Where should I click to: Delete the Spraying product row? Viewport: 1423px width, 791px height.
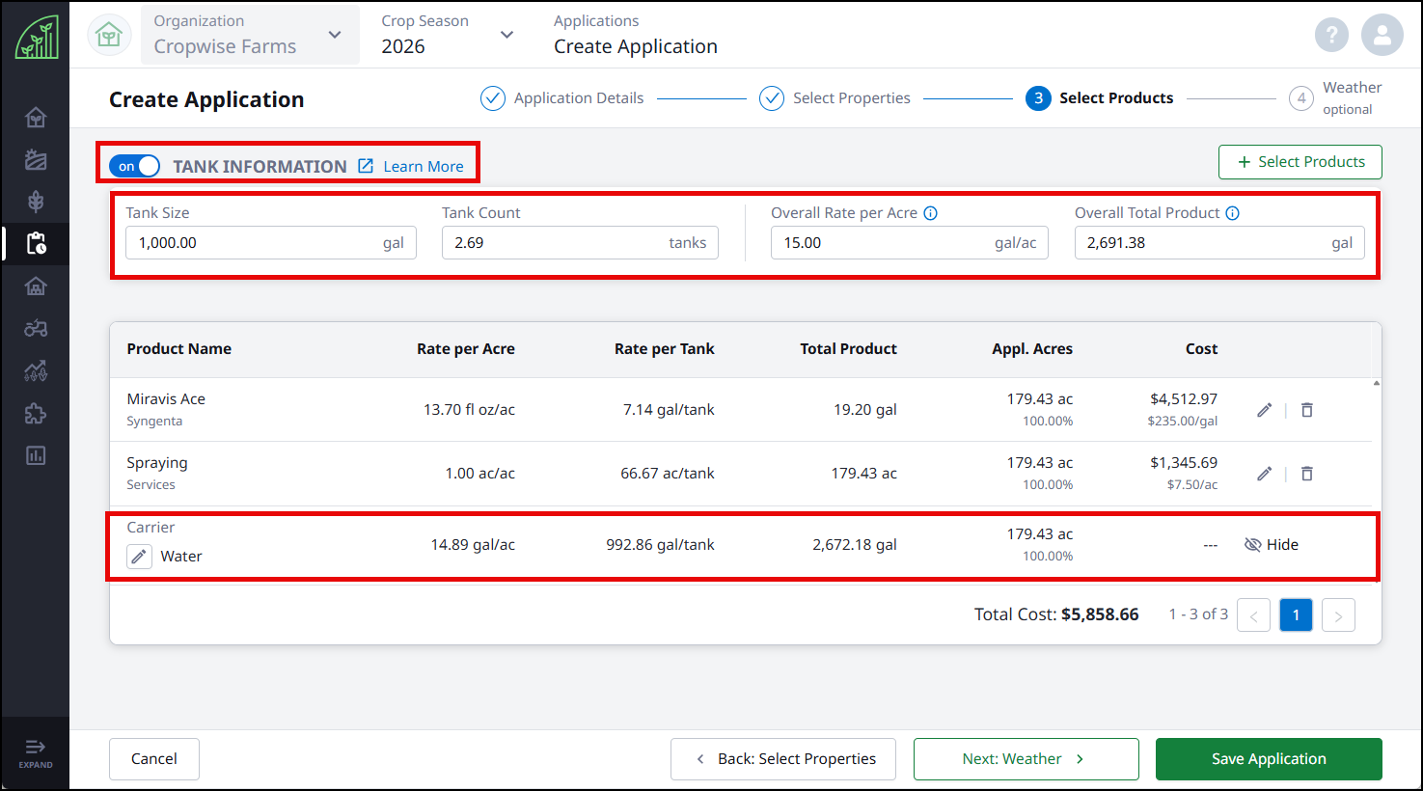(1306, 474)
